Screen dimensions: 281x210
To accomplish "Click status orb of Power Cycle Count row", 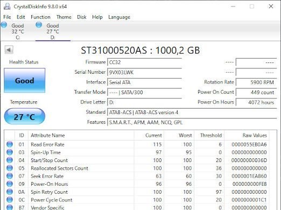I will pyautogui.click(x=10, y=200).
